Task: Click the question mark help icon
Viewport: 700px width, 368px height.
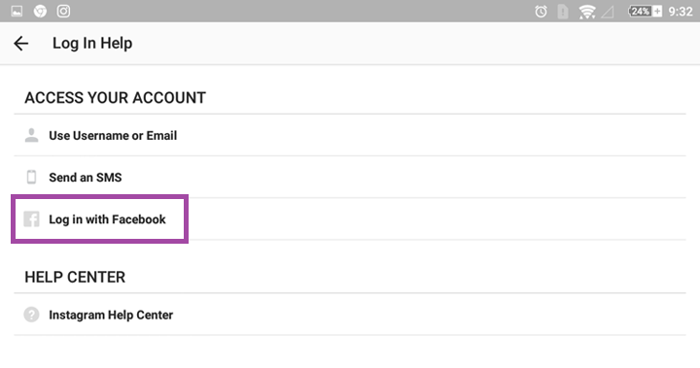Action: (31, 315)
